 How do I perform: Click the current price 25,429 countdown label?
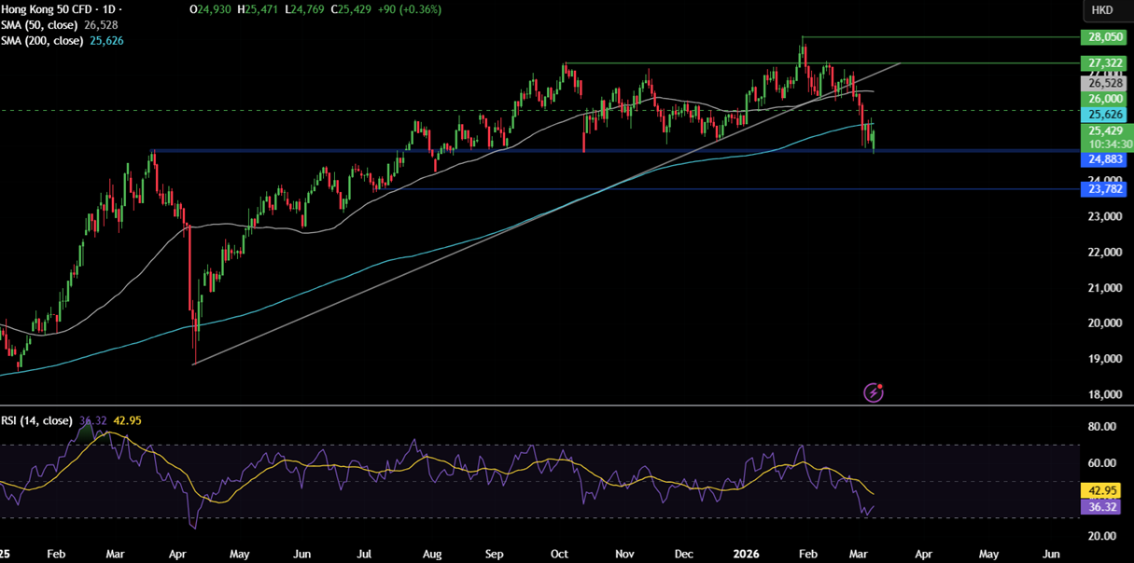pyautogui.click(x=1105, y=137)
